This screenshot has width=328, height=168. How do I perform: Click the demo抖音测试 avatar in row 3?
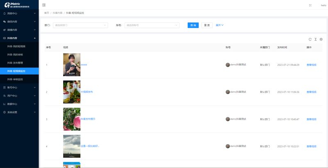[228, 119]
